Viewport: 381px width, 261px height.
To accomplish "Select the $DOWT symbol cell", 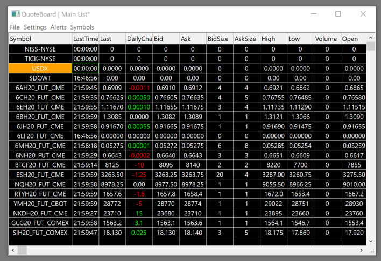I will click(x=40, y=78).
